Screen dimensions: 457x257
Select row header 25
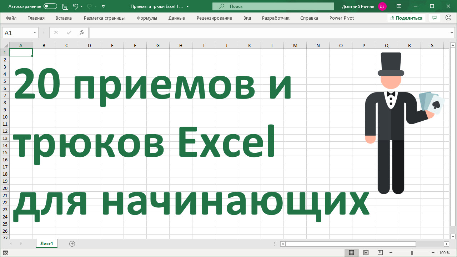point(5,224)
